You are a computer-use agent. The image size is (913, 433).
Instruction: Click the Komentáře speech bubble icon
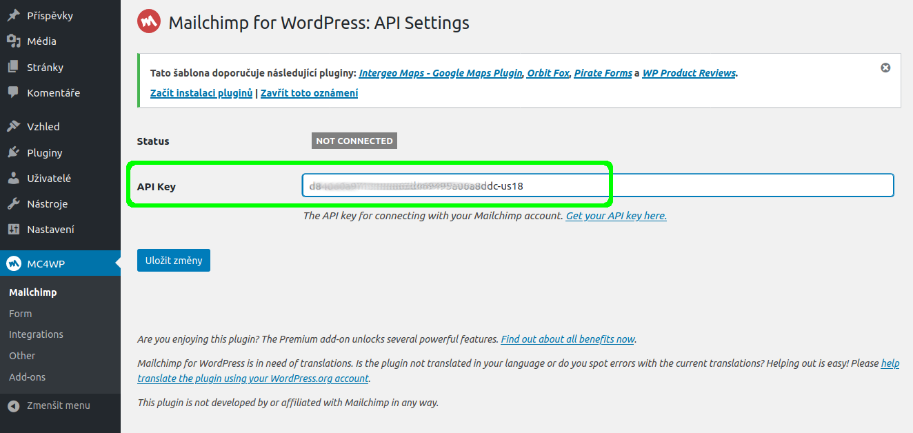click(x=13, y=92)
